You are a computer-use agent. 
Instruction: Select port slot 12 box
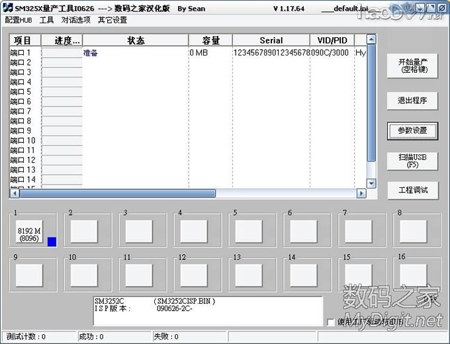pyautogui.click(x=194, y=275)
